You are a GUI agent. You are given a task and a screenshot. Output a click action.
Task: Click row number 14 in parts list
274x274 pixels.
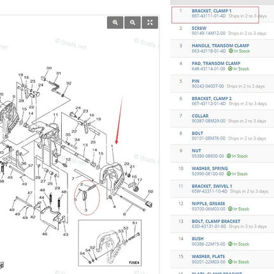(181, 239)
